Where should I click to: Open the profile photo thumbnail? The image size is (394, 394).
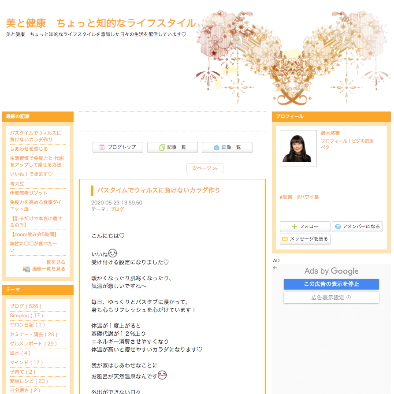click(298, 149)
